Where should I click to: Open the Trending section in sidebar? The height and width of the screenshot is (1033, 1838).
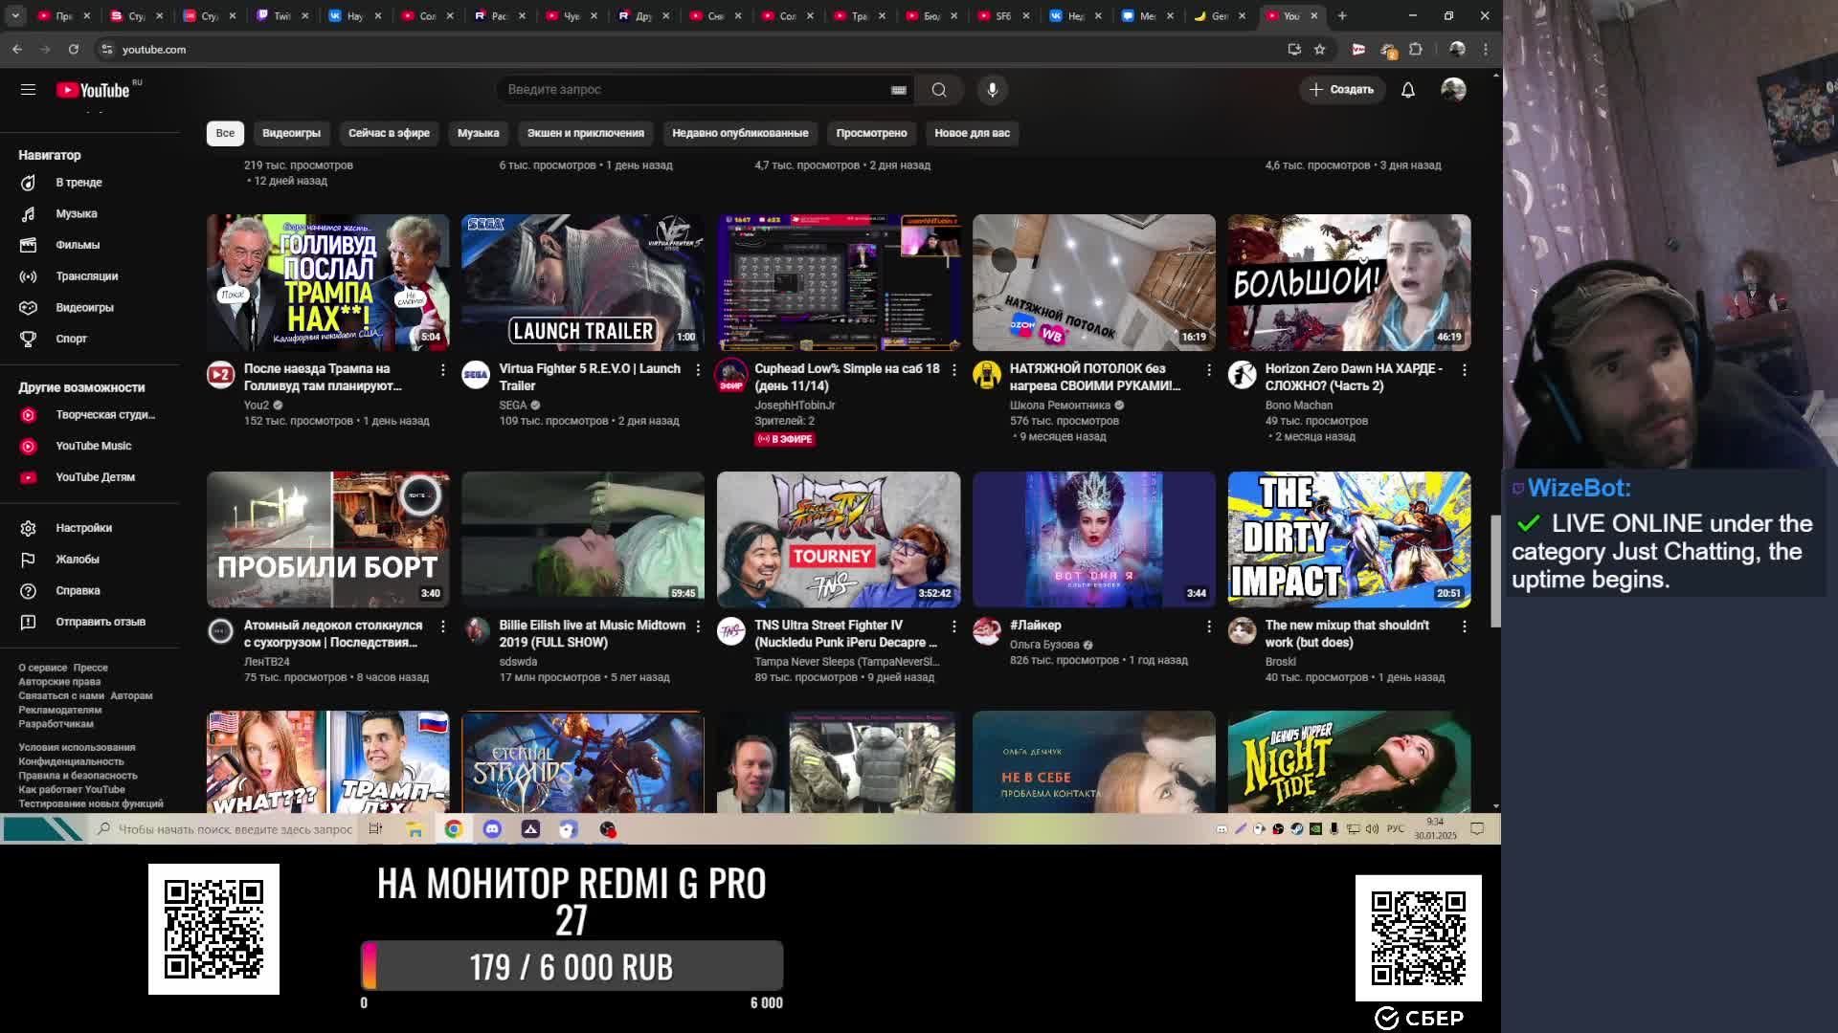click(x=78, y=183)
